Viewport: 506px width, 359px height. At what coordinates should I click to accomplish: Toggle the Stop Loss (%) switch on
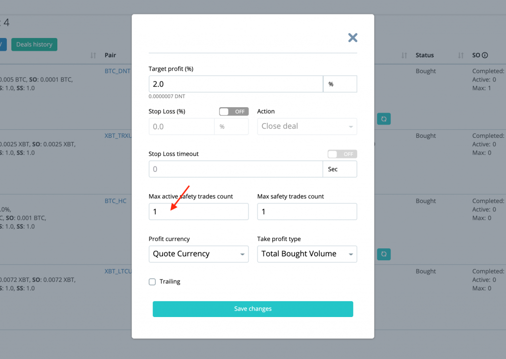[x=234, y=112]
